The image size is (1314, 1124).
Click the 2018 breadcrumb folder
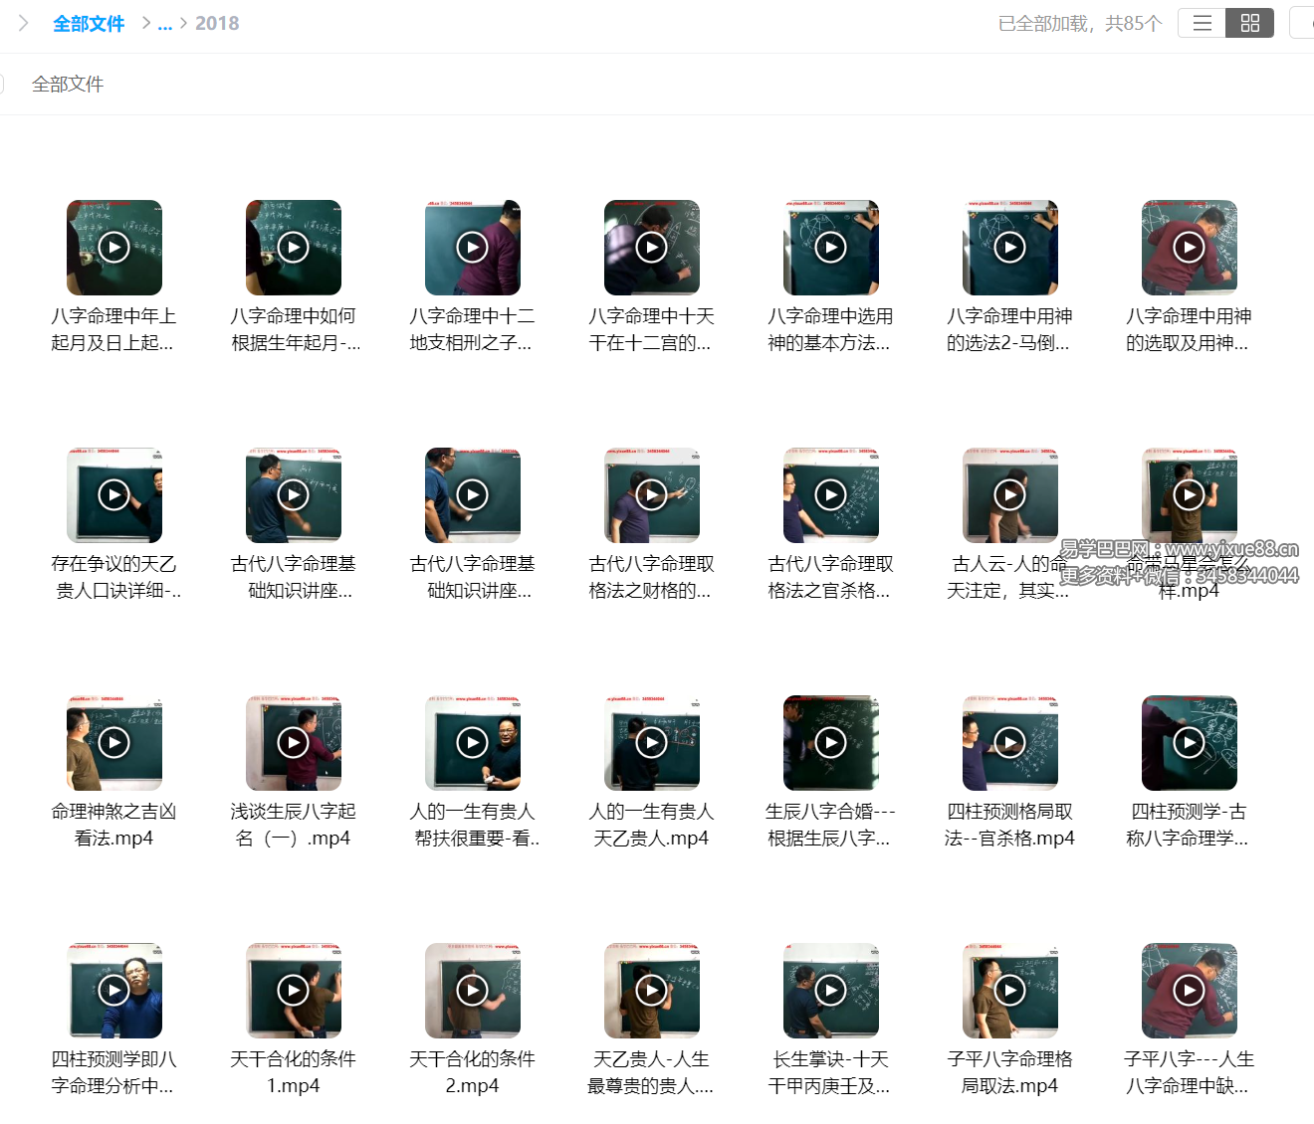(217, 23)
